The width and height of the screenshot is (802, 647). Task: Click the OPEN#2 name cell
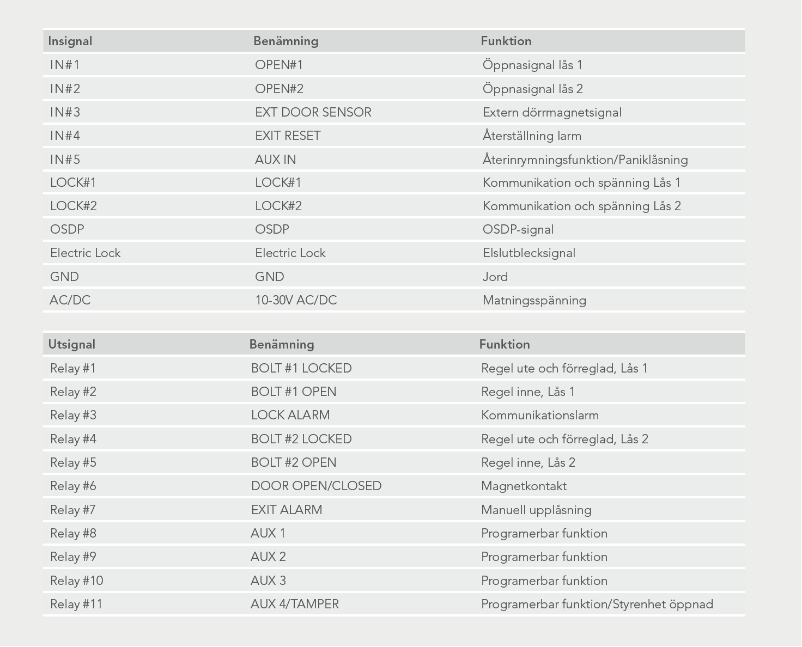279,89
